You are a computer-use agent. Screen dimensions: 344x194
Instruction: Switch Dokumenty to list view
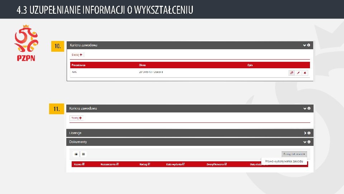(76, 154)
